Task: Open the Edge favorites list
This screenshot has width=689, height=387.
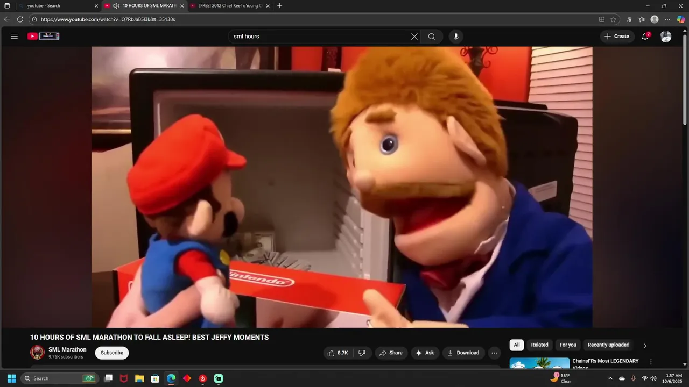Action: 642,19
